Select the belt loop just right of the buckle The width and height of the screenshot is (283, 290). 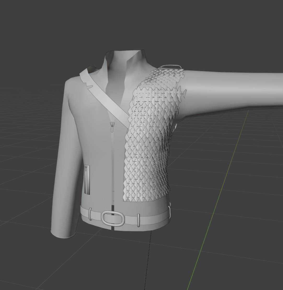click(x=138, y=220)
